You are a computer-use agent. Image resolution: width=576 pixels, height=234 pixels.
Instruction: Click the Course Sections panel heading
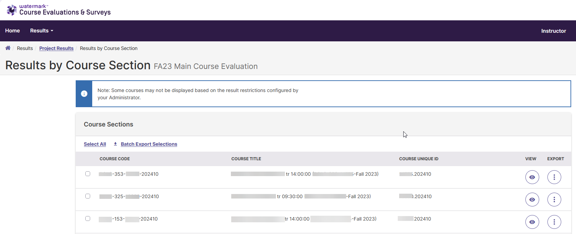(108, 124)
